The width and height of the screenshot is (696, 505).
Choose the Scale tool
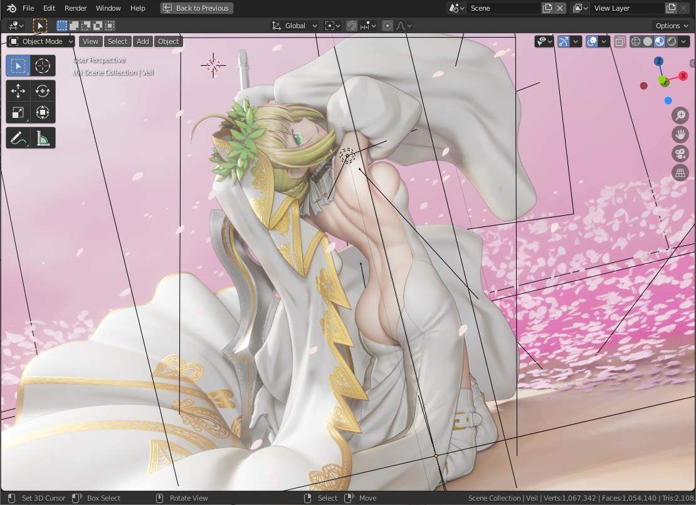tap(18, 112)
